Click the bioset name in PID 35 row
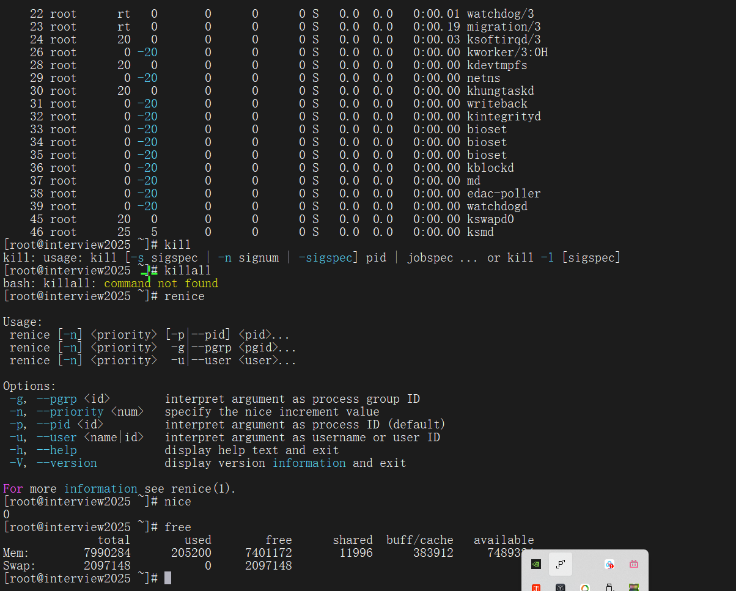Screen dimensions: 736x591 pyautogui.click(x=487, y=155)
